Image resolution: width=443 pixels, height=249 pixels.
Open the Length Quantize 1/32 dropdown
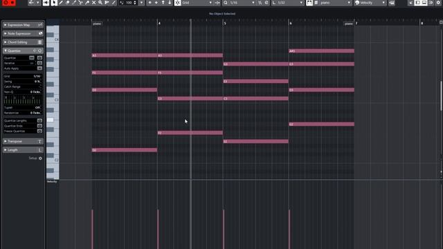click(x=291, y=3)
